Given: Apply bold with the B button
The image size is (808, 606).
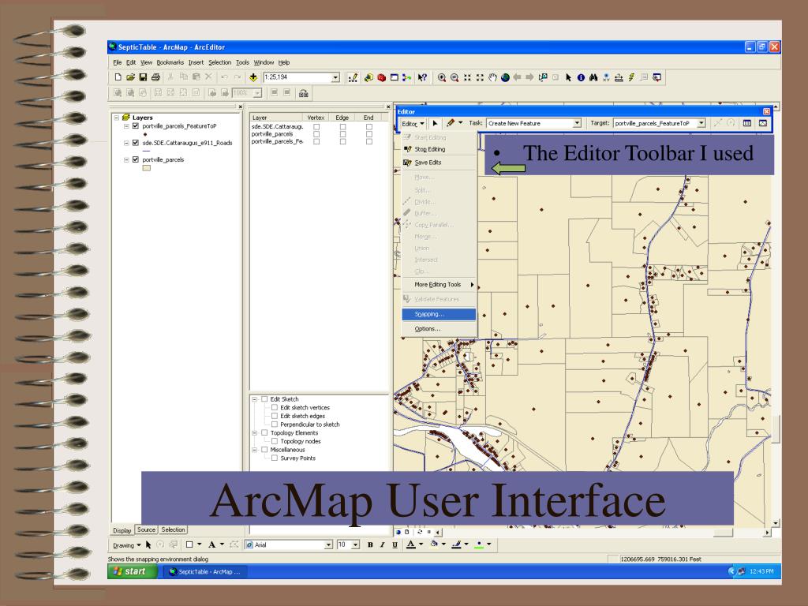Looking at the screenshot, I should coord(370,544).
